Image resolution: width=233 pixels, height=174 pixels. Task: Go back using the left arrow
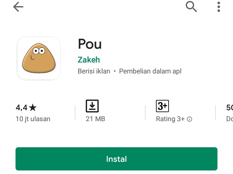click(18, 7)
